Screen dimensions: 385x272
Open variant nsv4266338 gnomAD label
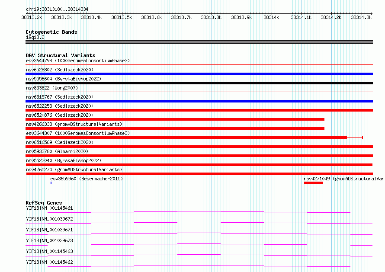(x=74, y=124)
